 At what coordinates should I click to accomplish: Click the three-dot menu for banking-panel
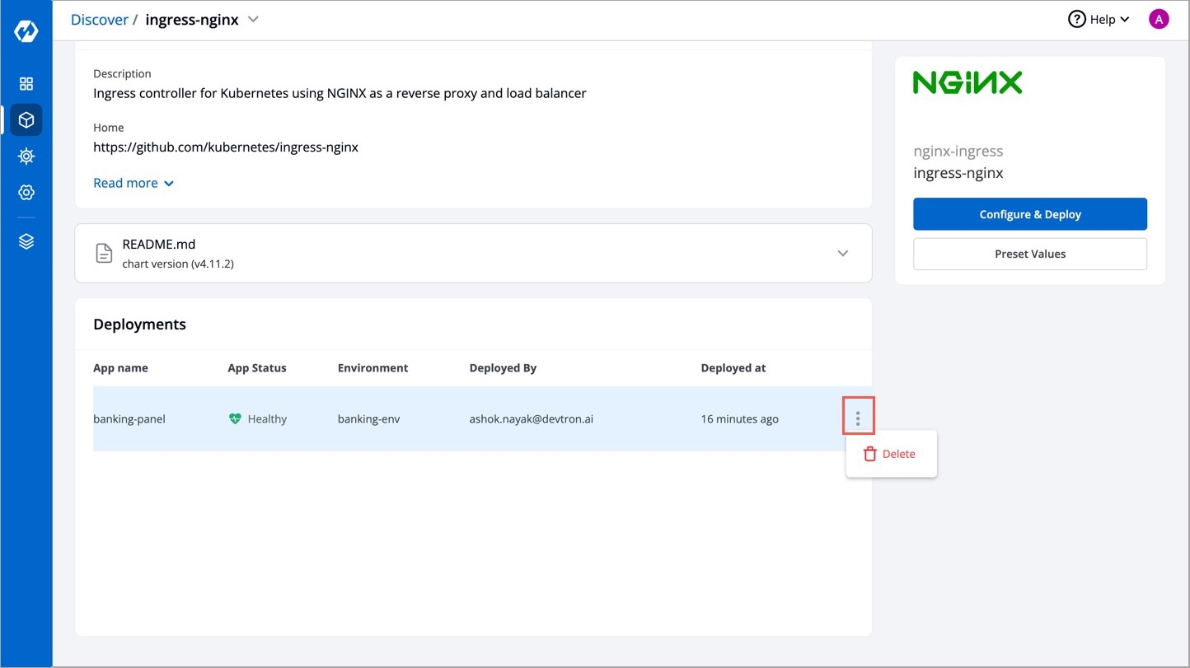point(858,418)
